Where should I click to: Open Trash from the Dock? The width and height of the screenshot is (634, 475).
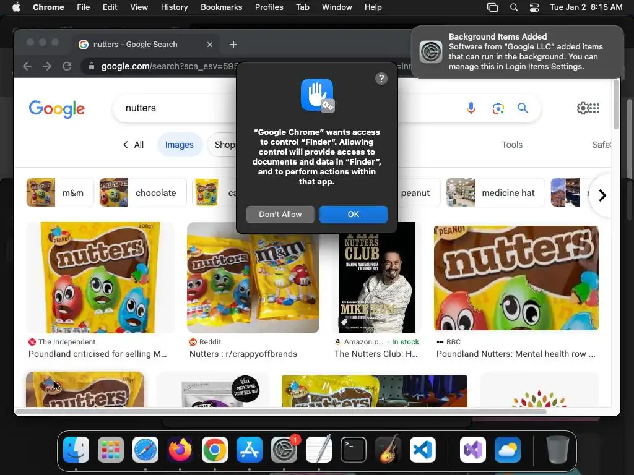tap(558, 450)
